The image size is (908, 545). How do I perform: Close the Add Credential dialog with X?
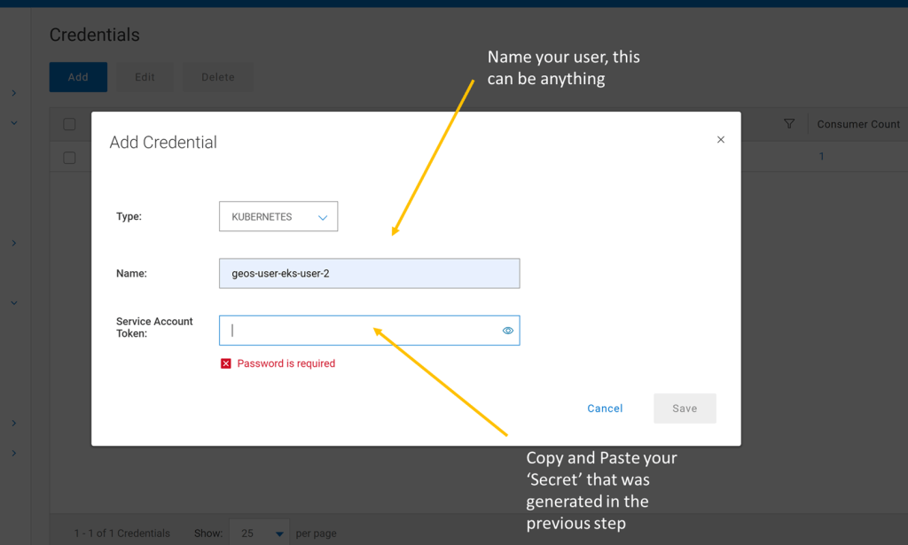[x=721, y=140]
